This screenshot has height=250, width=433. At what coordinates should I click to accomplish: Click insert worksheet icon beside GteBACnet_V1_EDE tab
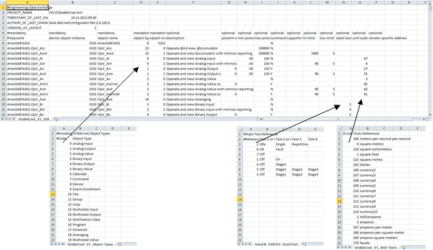(56, 119)
